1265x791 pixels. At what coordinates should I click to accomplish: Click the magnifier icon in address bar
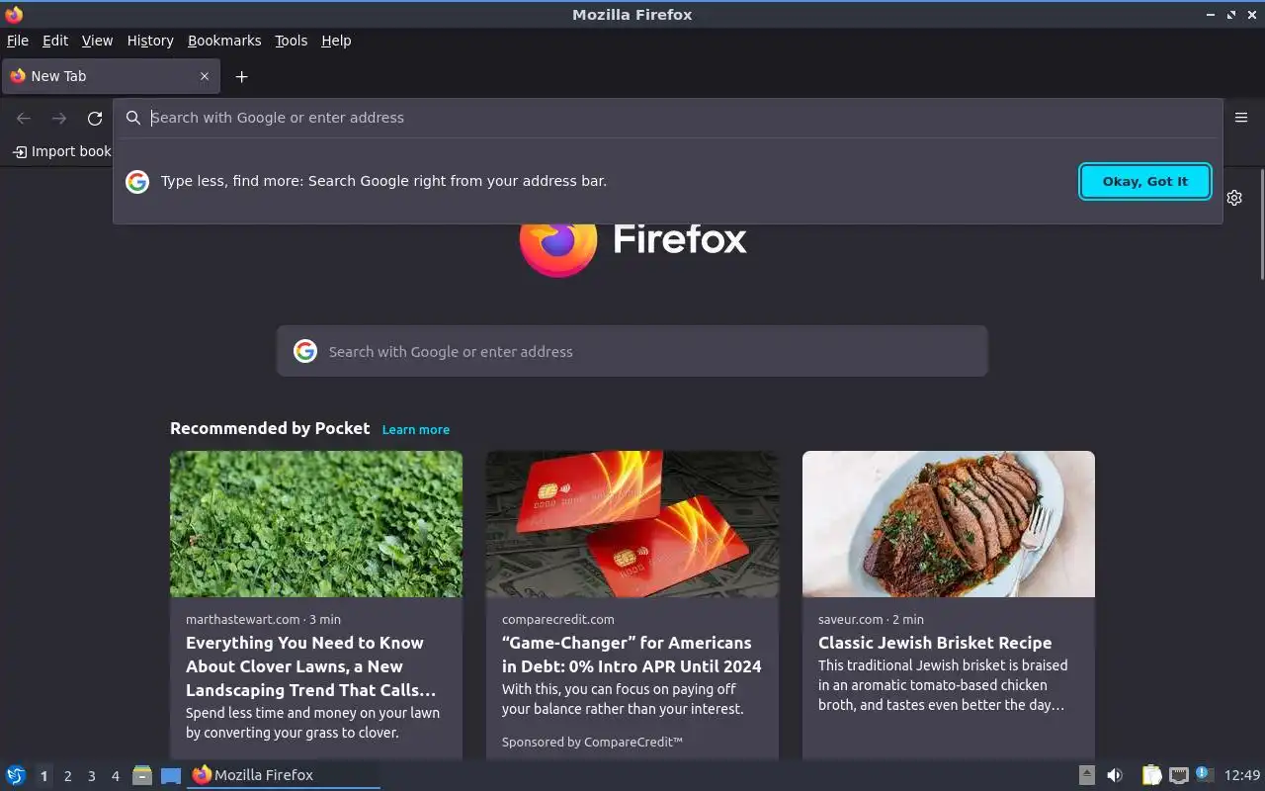133,118
